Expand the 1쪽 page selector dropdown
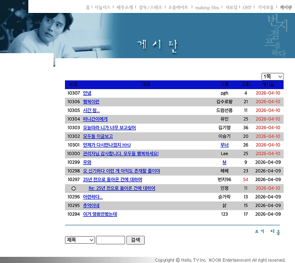Screen dimensions: 295x263 pyautogui.click(x=273, y=77)
